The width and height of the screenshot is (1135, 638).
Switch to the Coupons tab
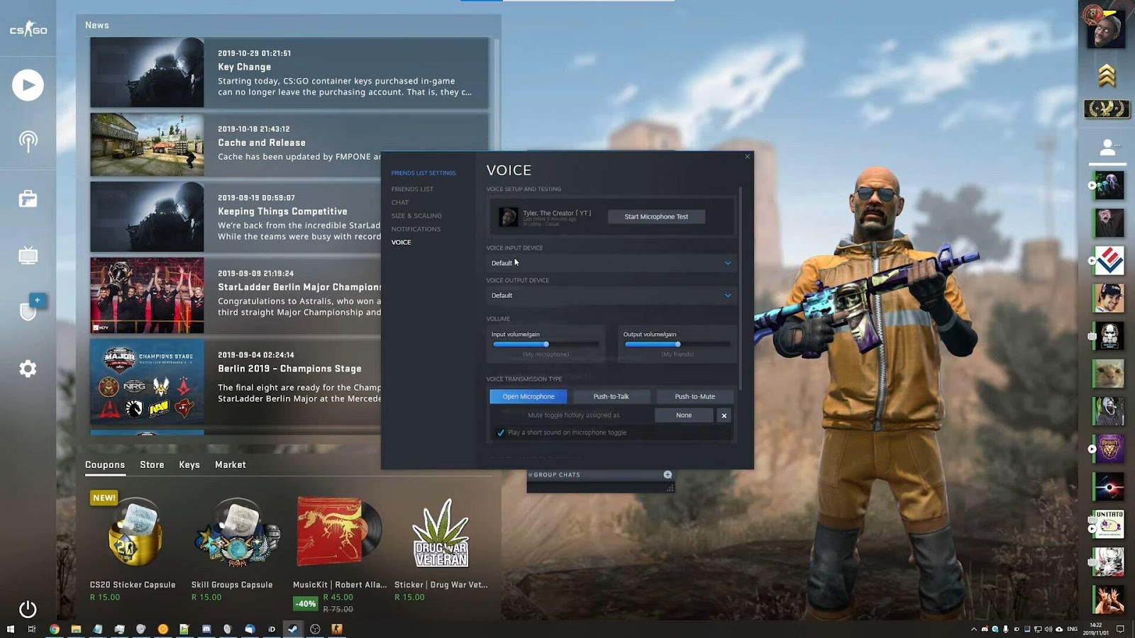[105, 465]
